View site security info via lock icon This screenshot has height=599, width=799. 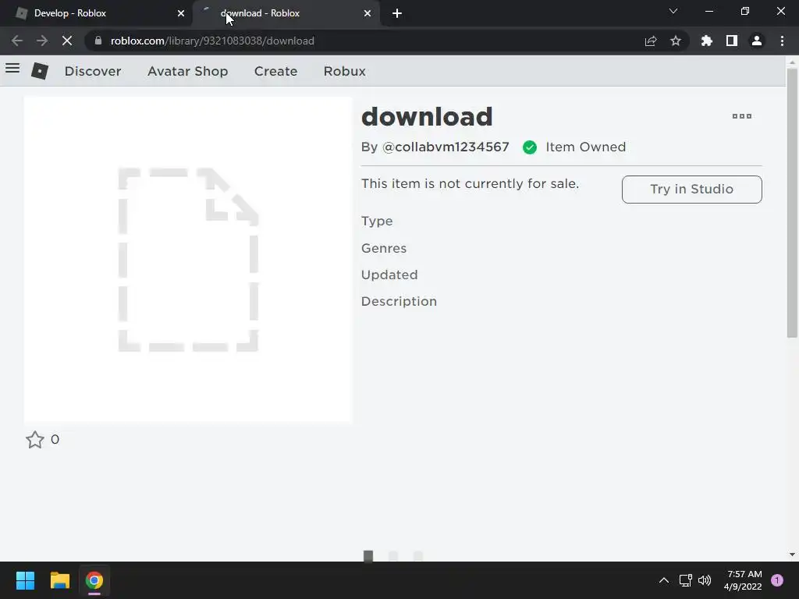98,41
